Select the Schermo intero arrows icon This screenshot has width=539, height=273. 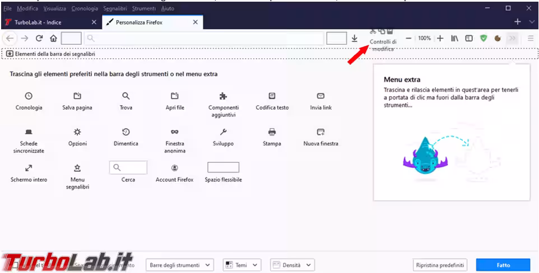click(29, 168)
